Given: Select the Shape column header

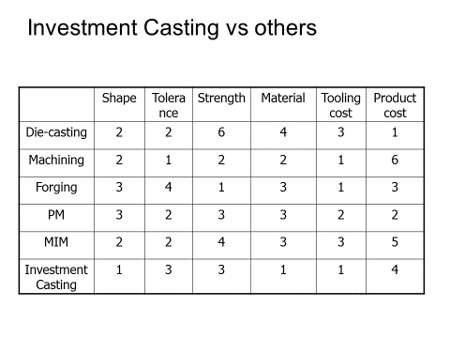Looking at the screenshot, I should click(x=119, y=98).
